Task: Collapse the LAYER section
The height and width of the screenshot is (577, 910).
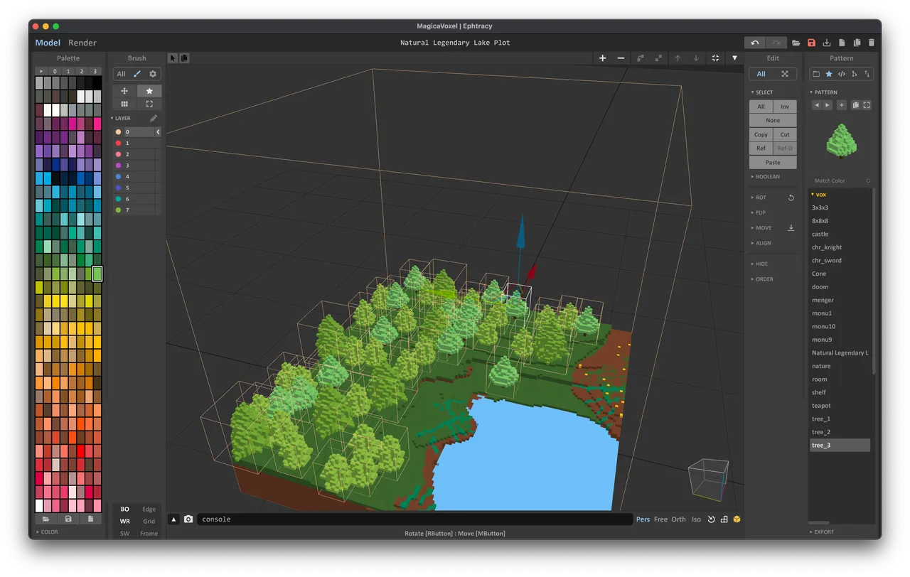Action: (120, 119)
